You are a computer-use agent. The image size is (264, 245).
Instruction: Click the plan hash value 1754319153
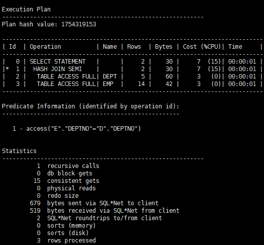pyautogui.click(x=79, y=24)
